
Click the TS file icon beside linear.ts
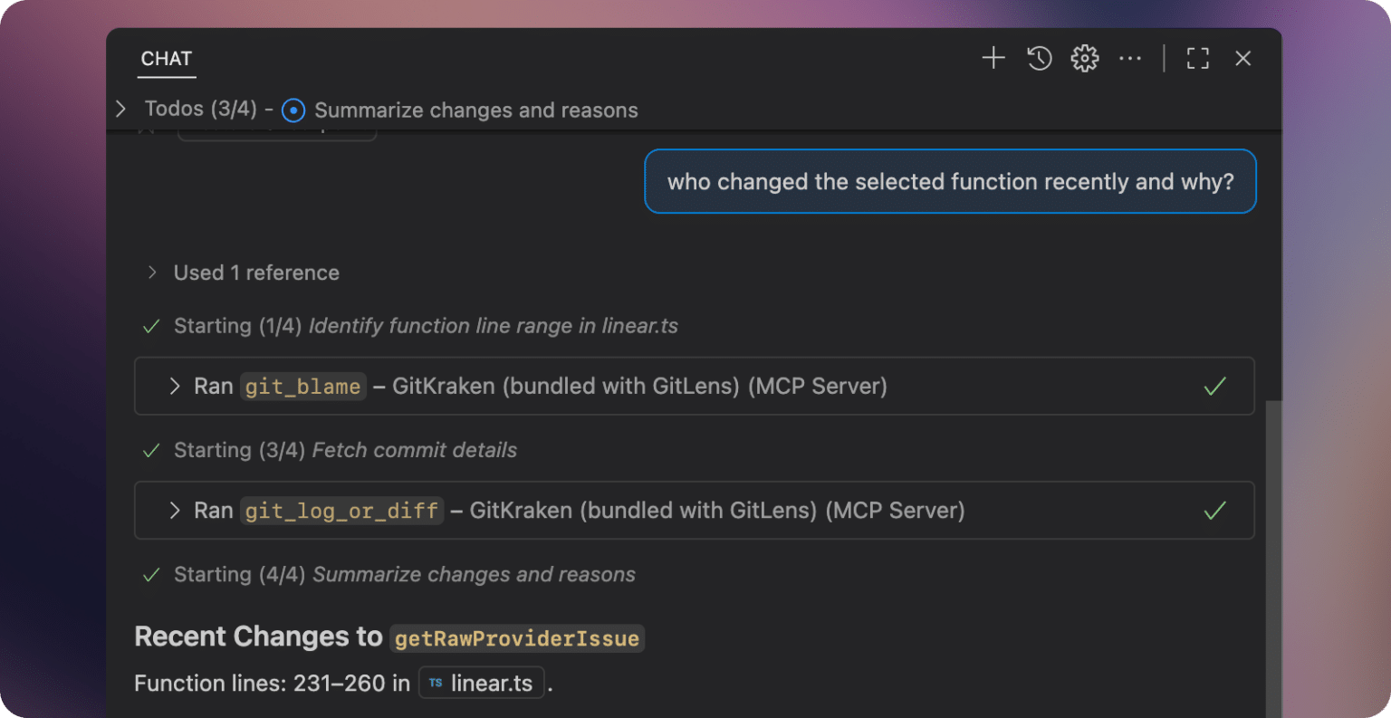click(x=435, y=683)
